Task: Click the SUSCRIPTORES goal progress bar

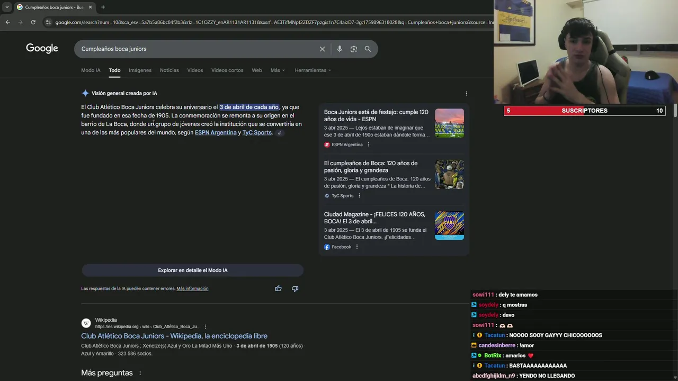Action: pyautogui.click(x=584, y=111)
